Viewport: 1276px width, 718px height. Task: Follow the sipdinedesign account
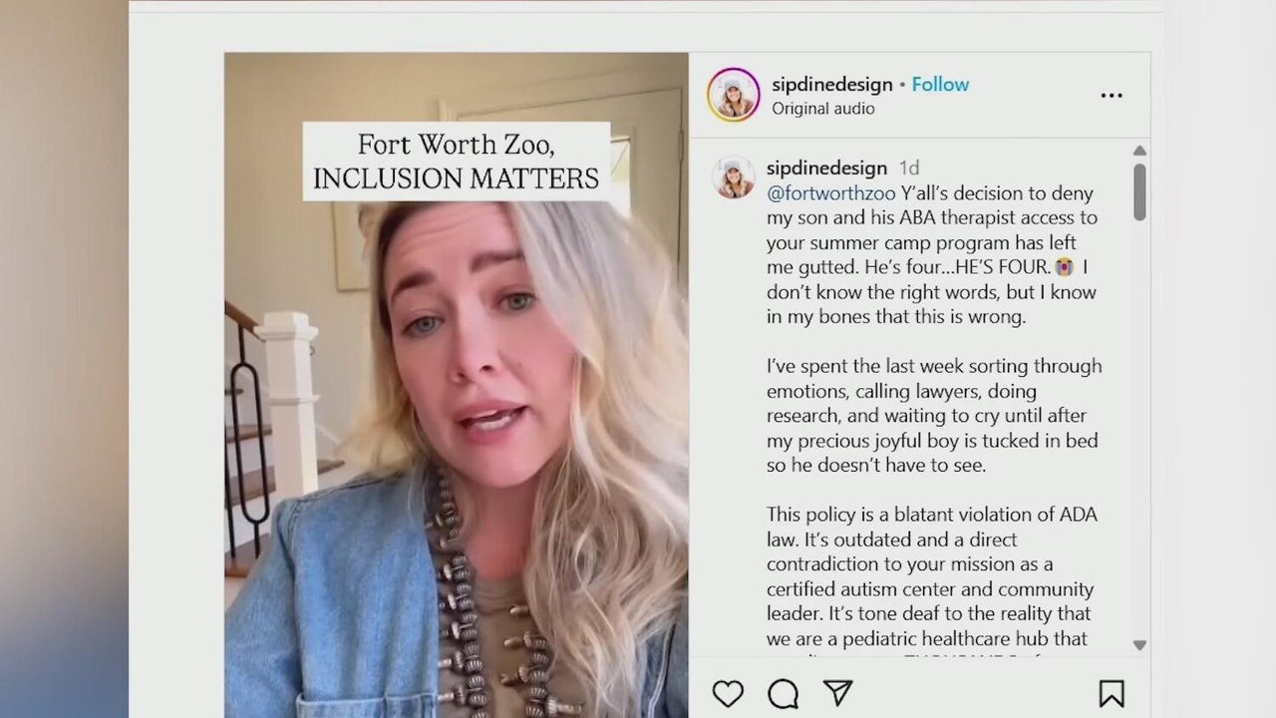pos(940,85)
